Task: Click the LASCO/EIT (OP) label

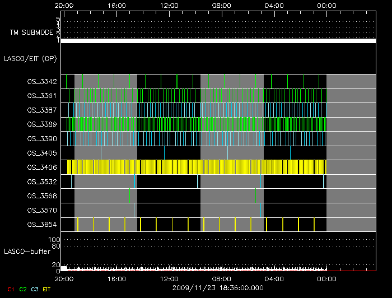Action: 30,58
